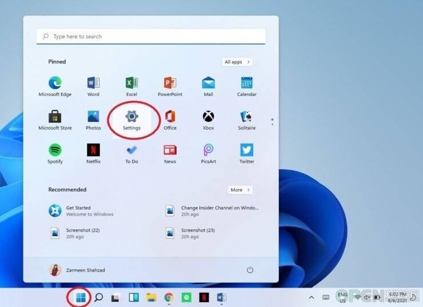Click the power button icon
The height and width of the screenshot is (307, 423).
(x=250, y=270)
